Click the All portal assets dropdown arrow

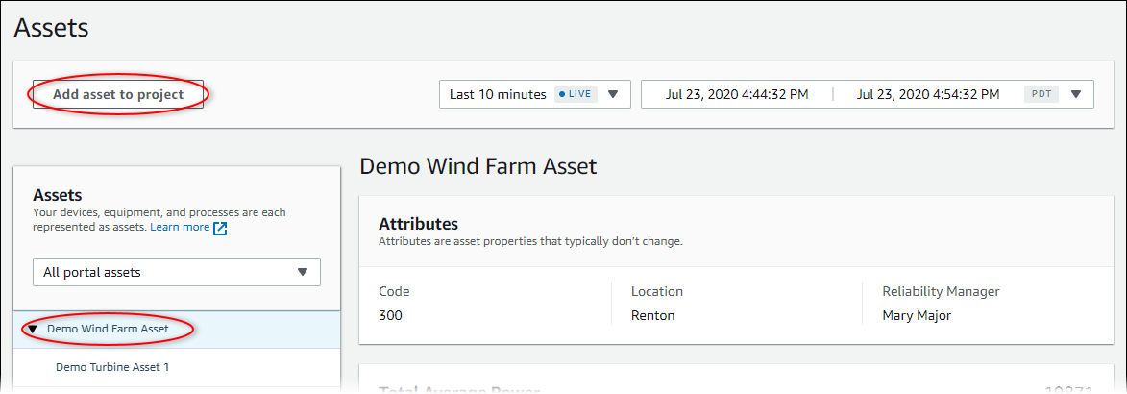click(303, 272)
